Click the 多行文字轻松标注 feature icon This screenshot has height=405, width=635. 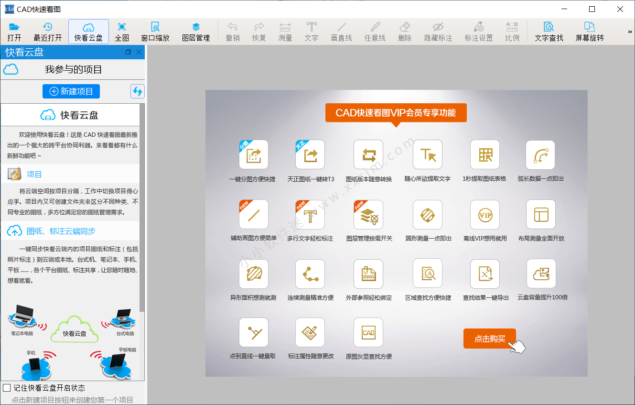coord(310,215)
